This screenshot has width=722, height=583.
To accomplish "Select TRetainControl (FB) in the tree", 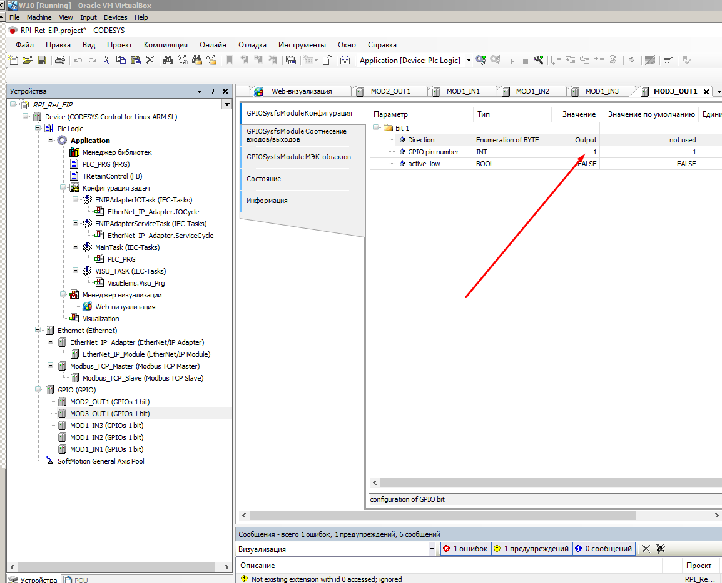I will (113, 176).
